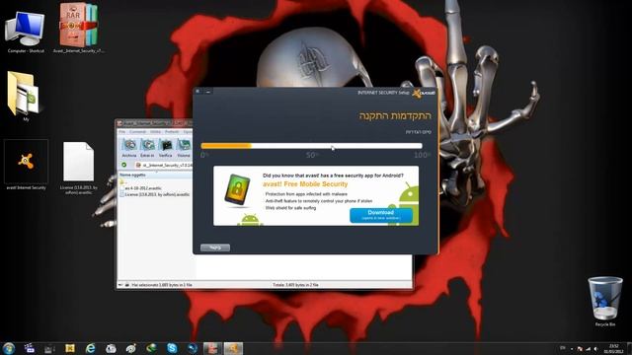Select the parent folder row in WinRAR list

123,181
